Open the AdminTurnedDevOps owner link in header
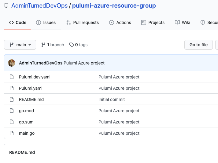 click(39, 6)
